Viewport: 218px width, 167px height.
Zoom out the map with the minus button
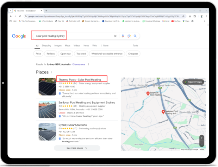[x=202, y=144]
